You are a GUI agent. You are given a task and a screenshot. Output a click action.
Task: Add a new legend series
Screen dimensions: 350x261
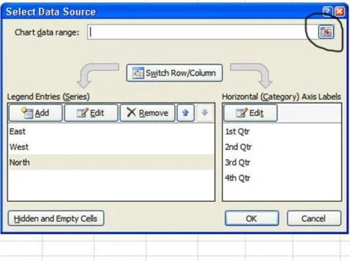click(x=35, y=113)
